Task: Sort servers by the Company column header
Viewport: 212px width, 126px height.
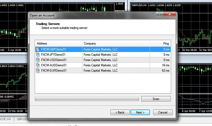Action: (x=116, y=43)
